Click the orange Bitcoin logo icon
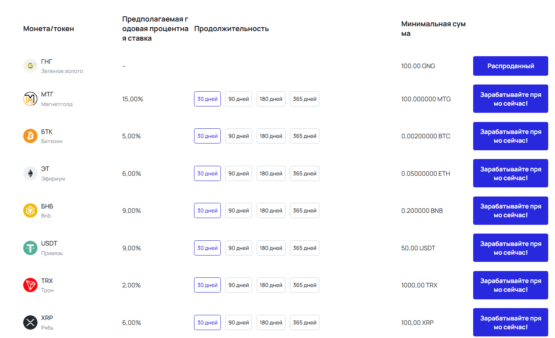 [x=30, y=136]
